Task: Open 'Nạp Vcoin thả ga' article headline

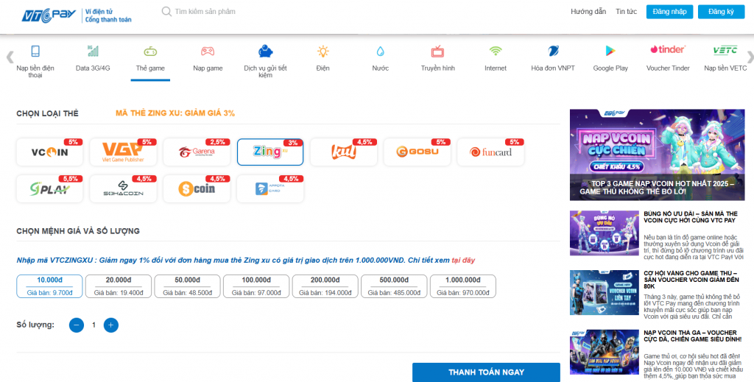Action: (692, 336)
